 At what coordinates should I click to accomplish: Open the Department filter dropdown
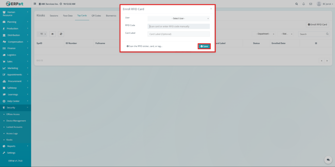265,34
